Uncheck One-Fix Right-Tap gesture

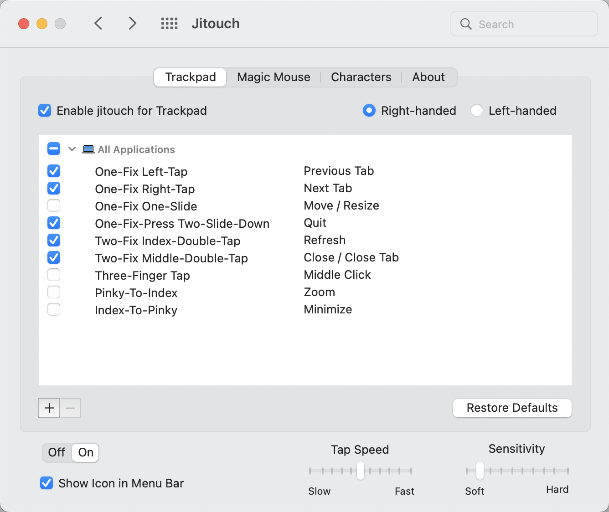pos(54,188)
